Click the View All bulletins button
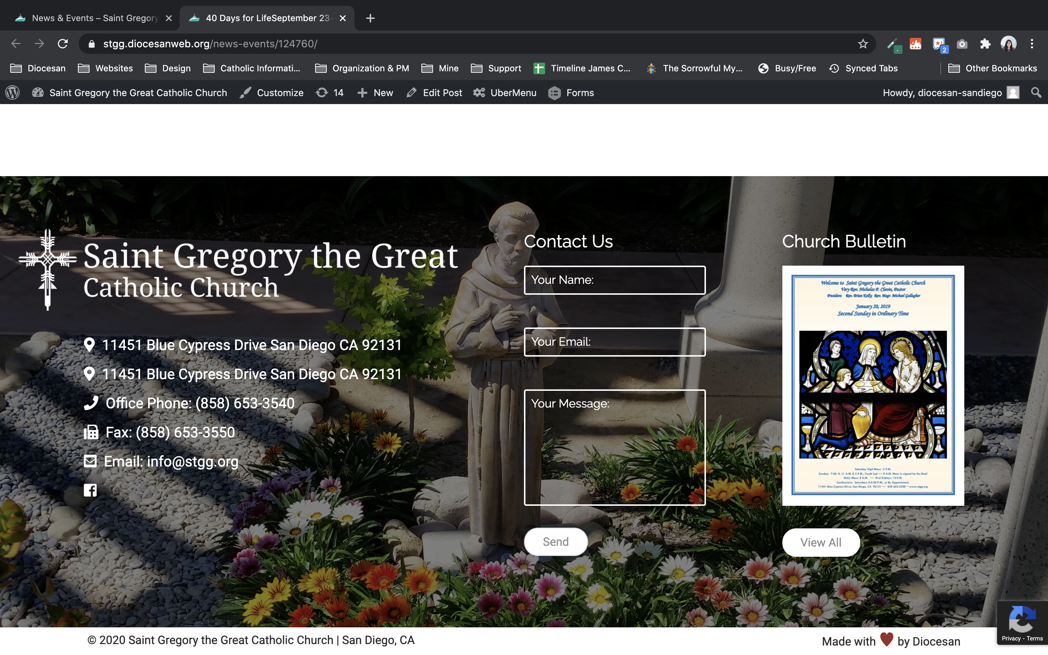 (x=820, y=542)
